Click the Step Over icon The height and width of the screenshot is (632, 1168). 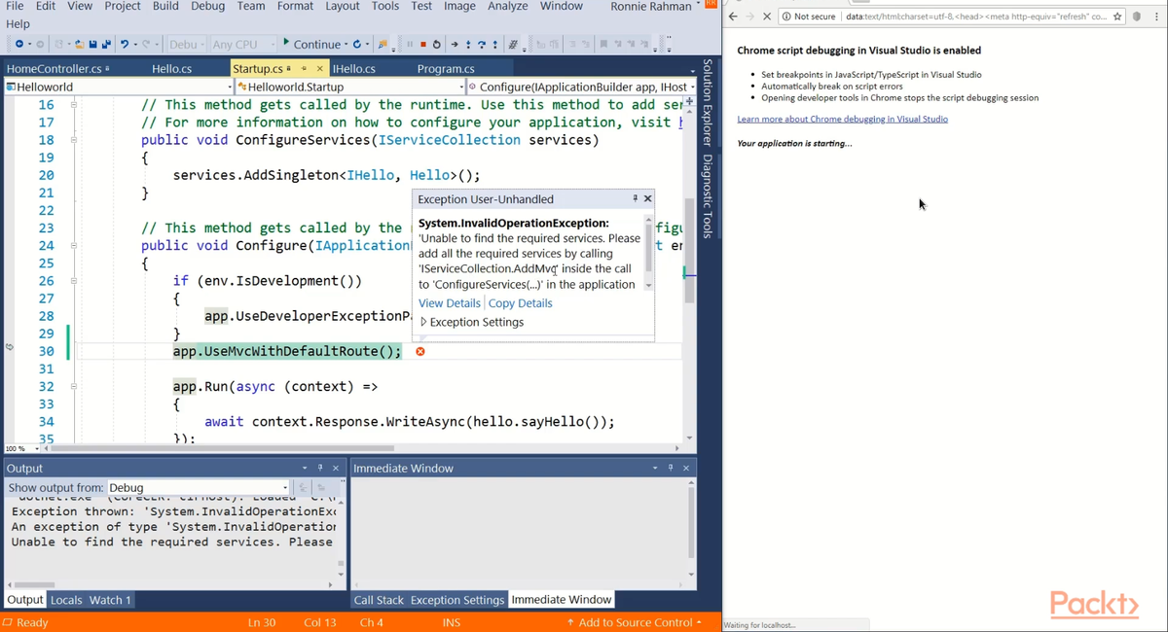[482, 44]
